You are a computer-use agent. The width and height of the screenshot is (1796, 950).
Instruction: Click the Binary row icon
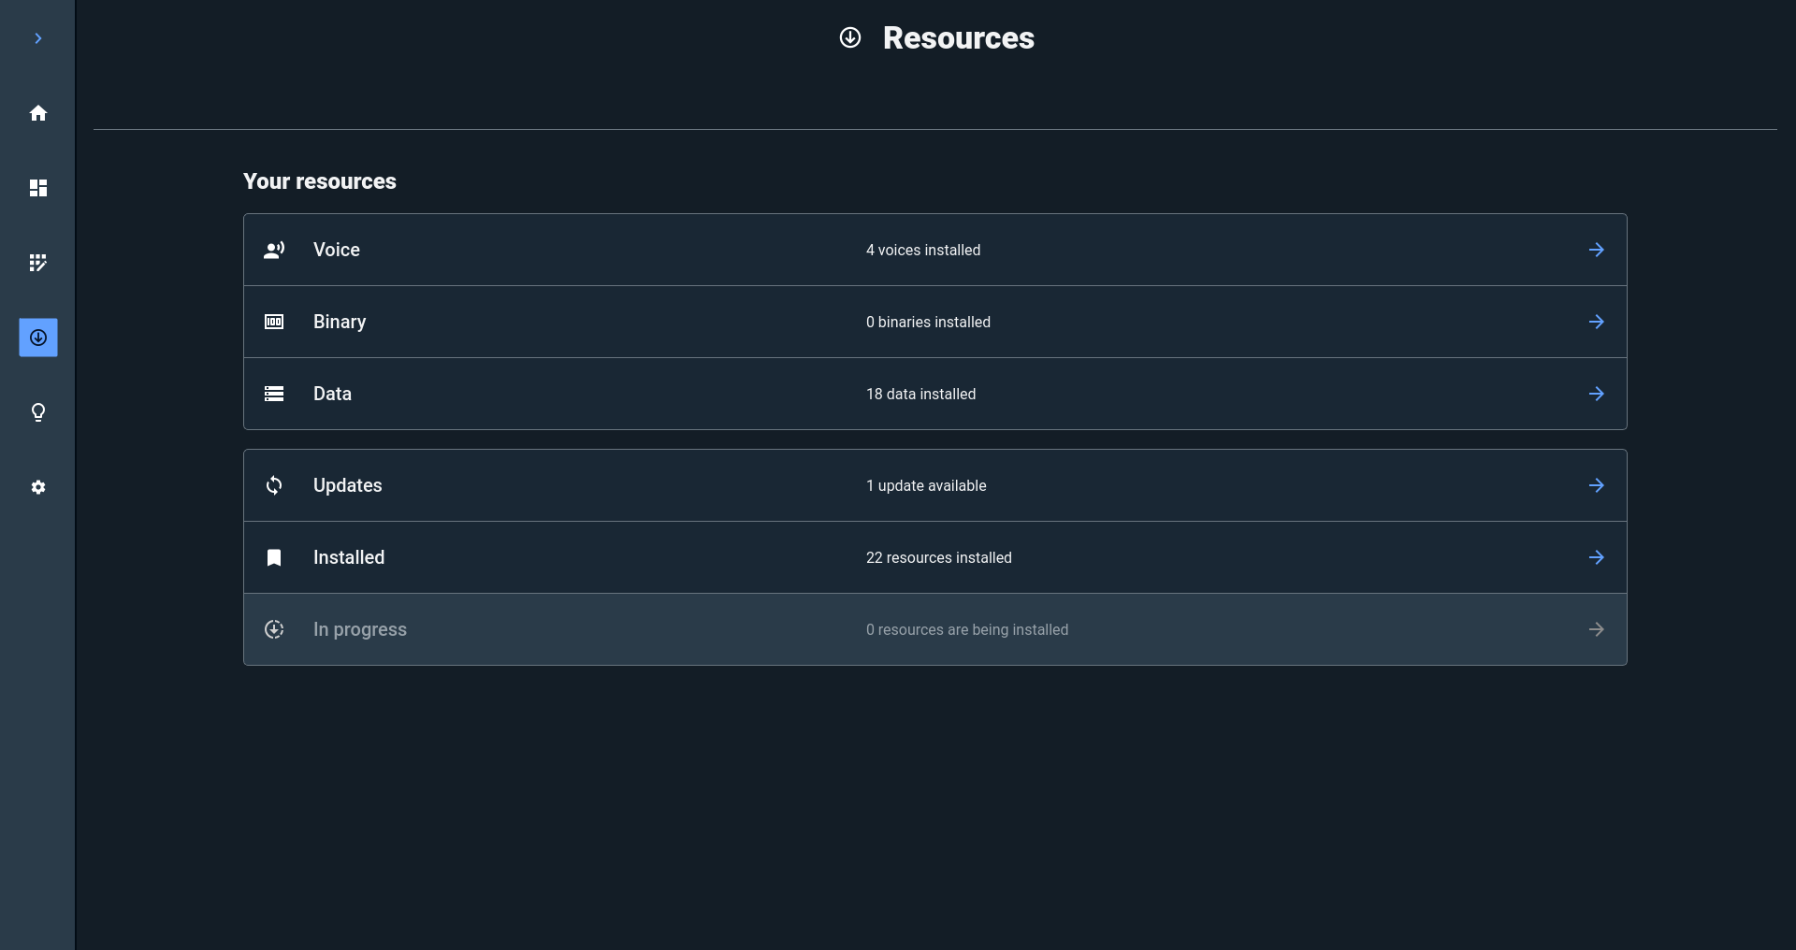coord(274,322)
